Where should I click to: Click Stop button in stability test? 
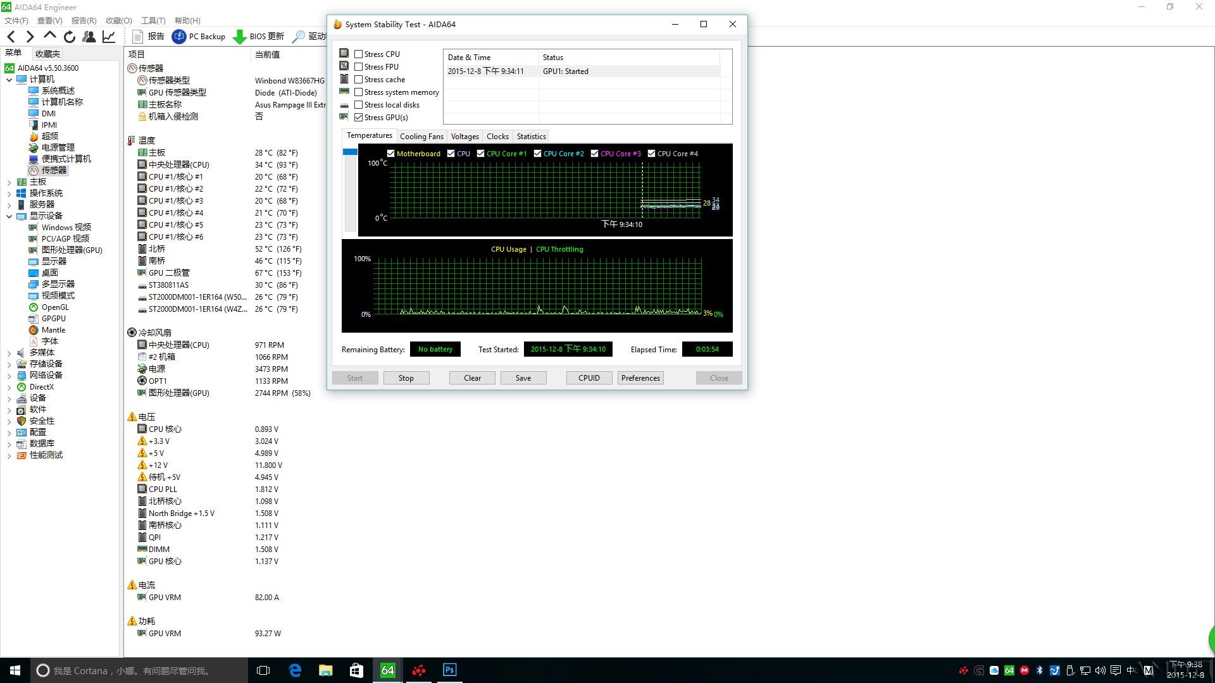pos(406,378)
